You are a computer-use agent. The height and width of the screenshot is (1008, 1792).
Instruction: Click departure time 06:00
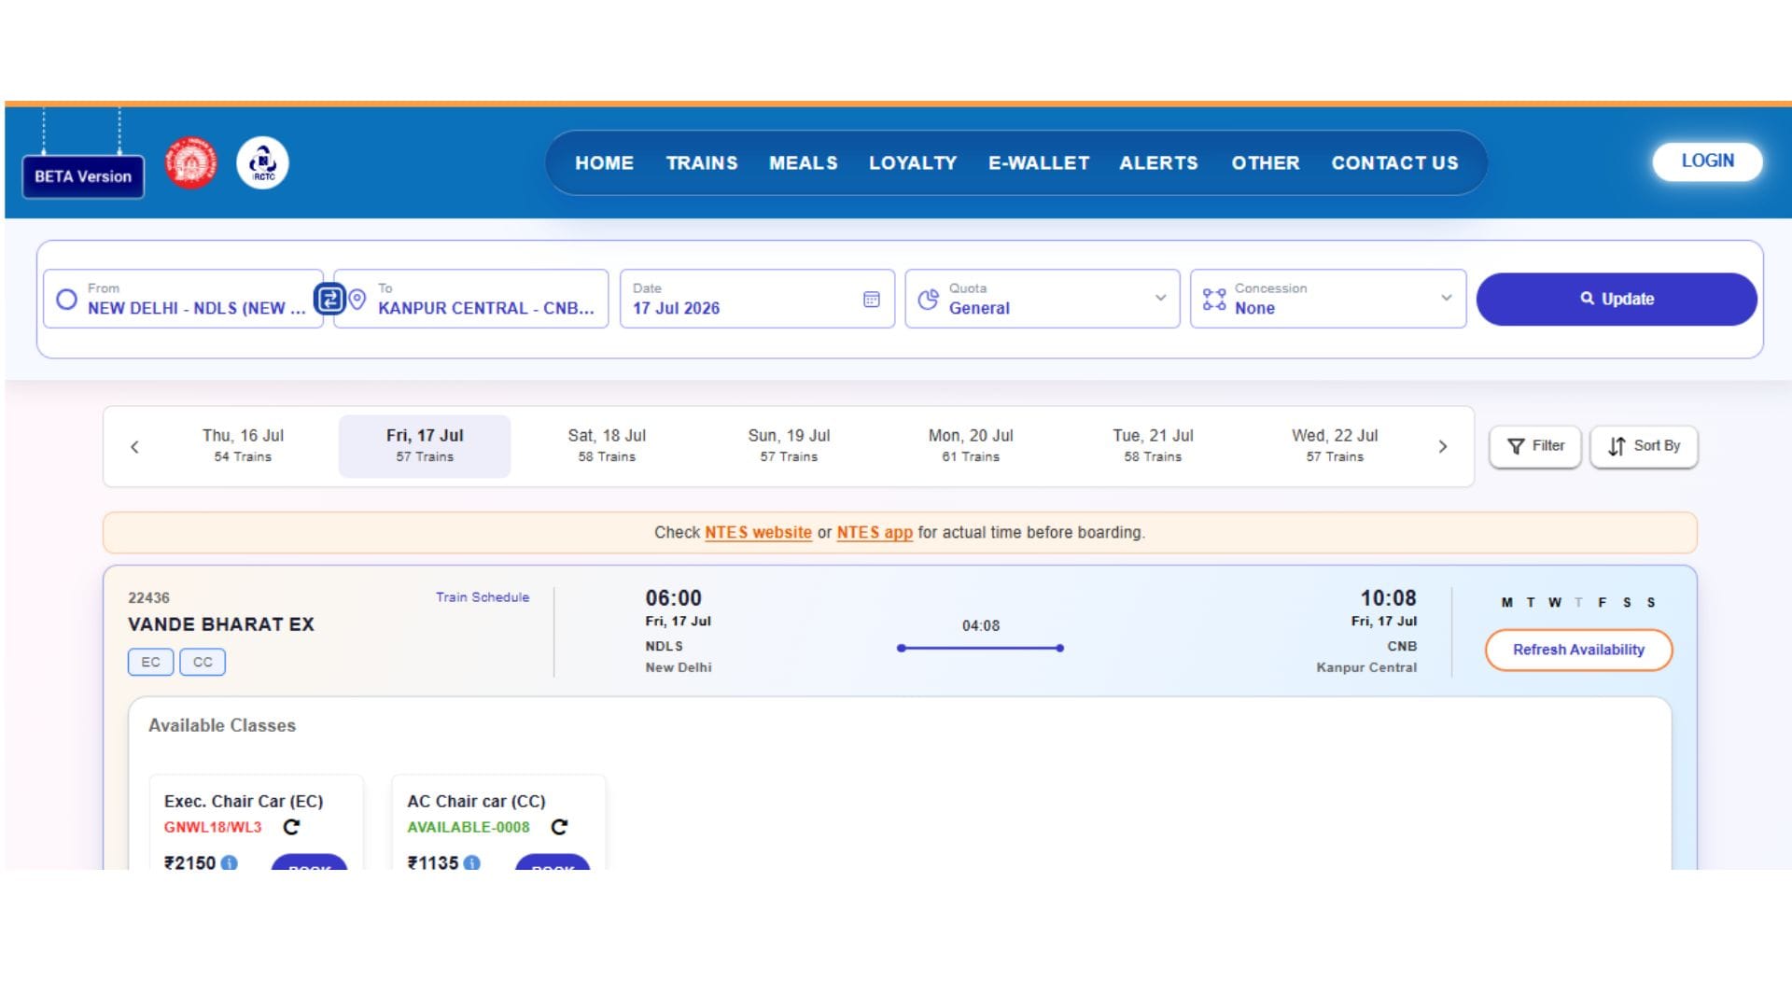point(673,598)
